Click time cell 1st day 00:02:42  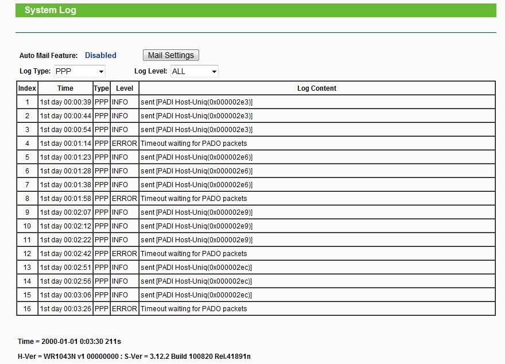65,254
